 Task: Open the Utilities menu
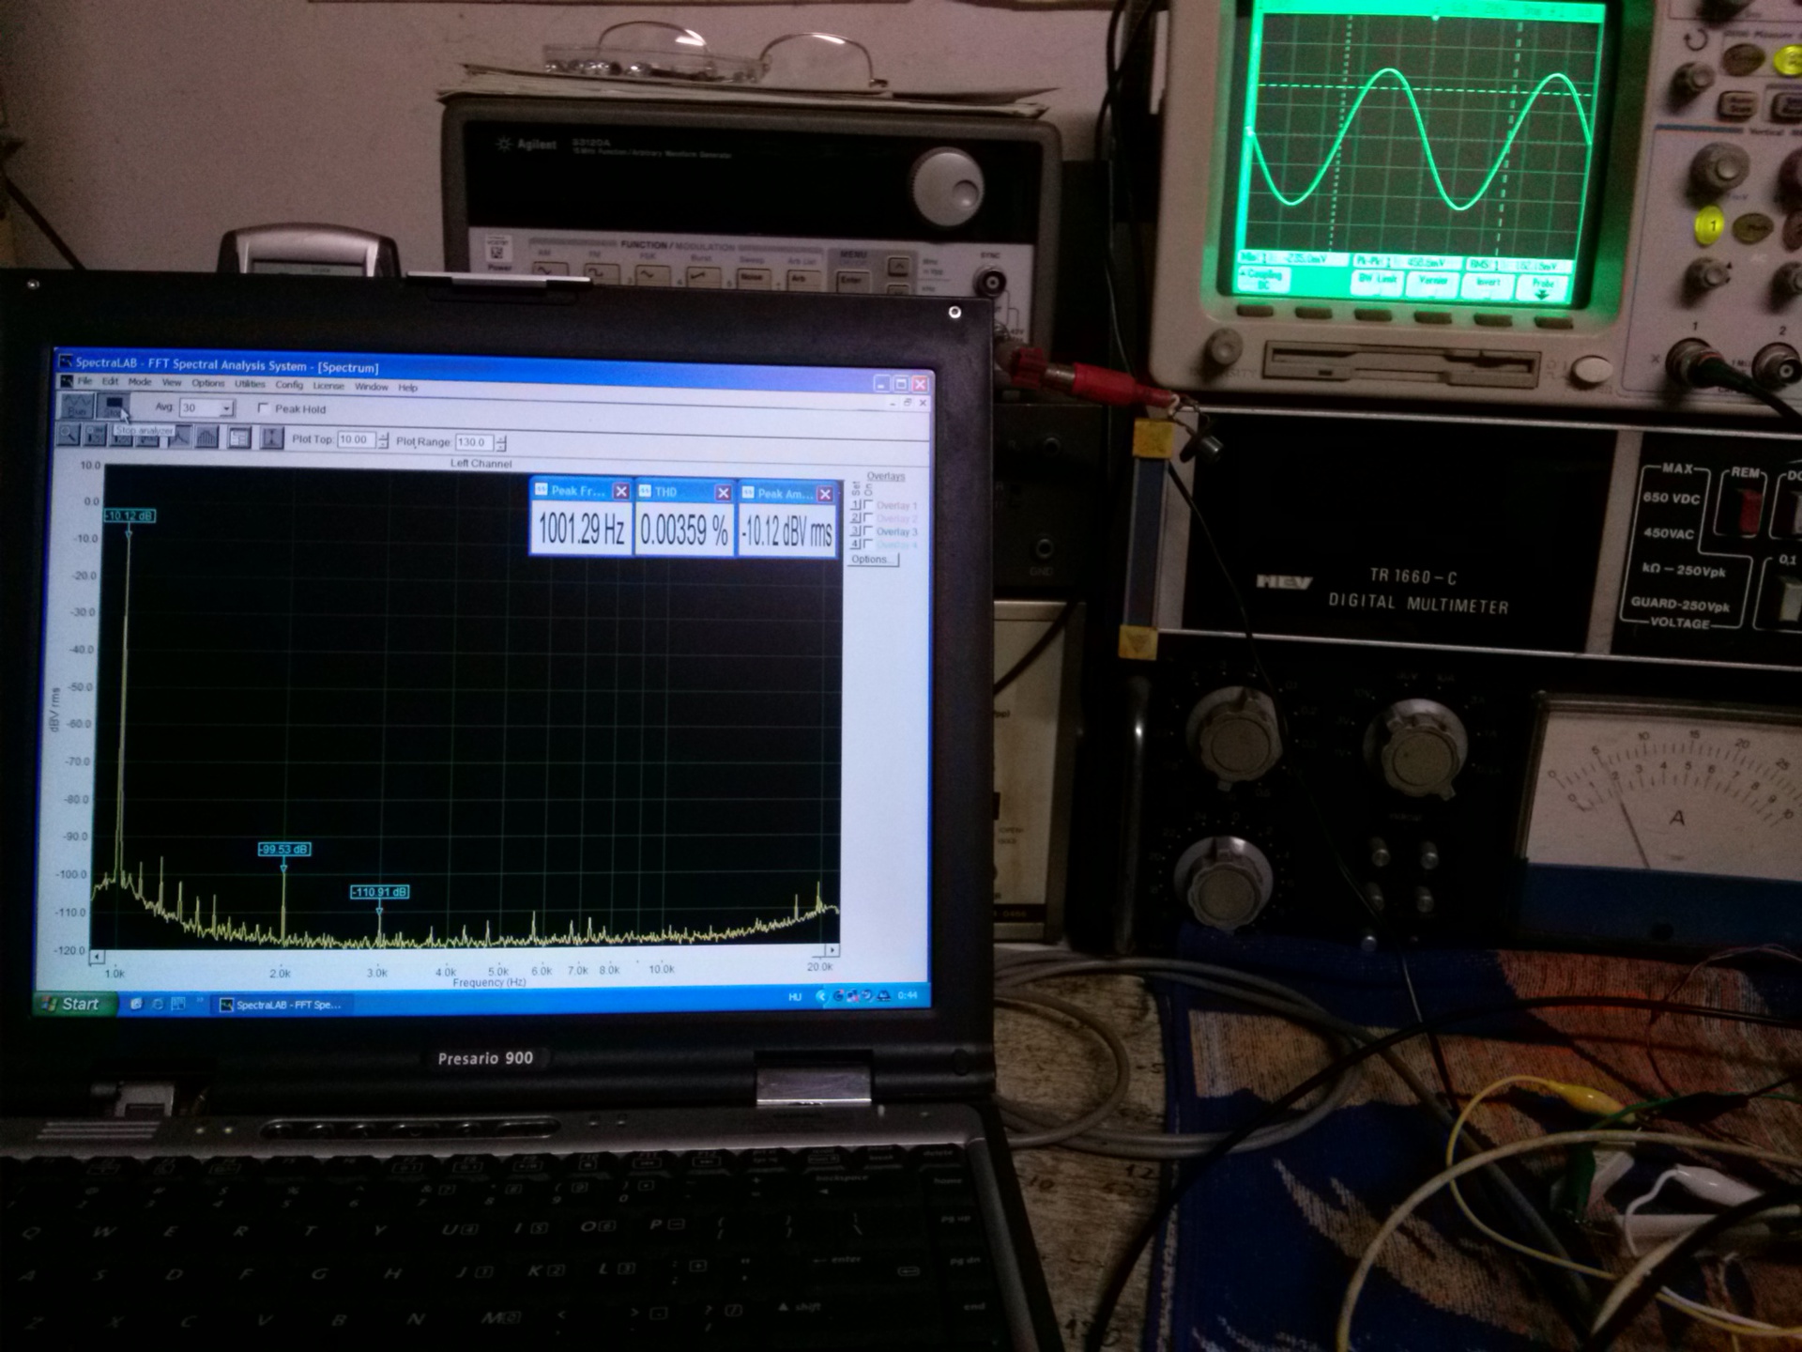(x=250, y=384)
